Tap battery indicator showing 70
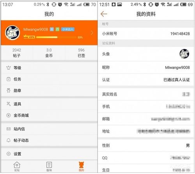195x174 pixels. [x=90, y=4]
